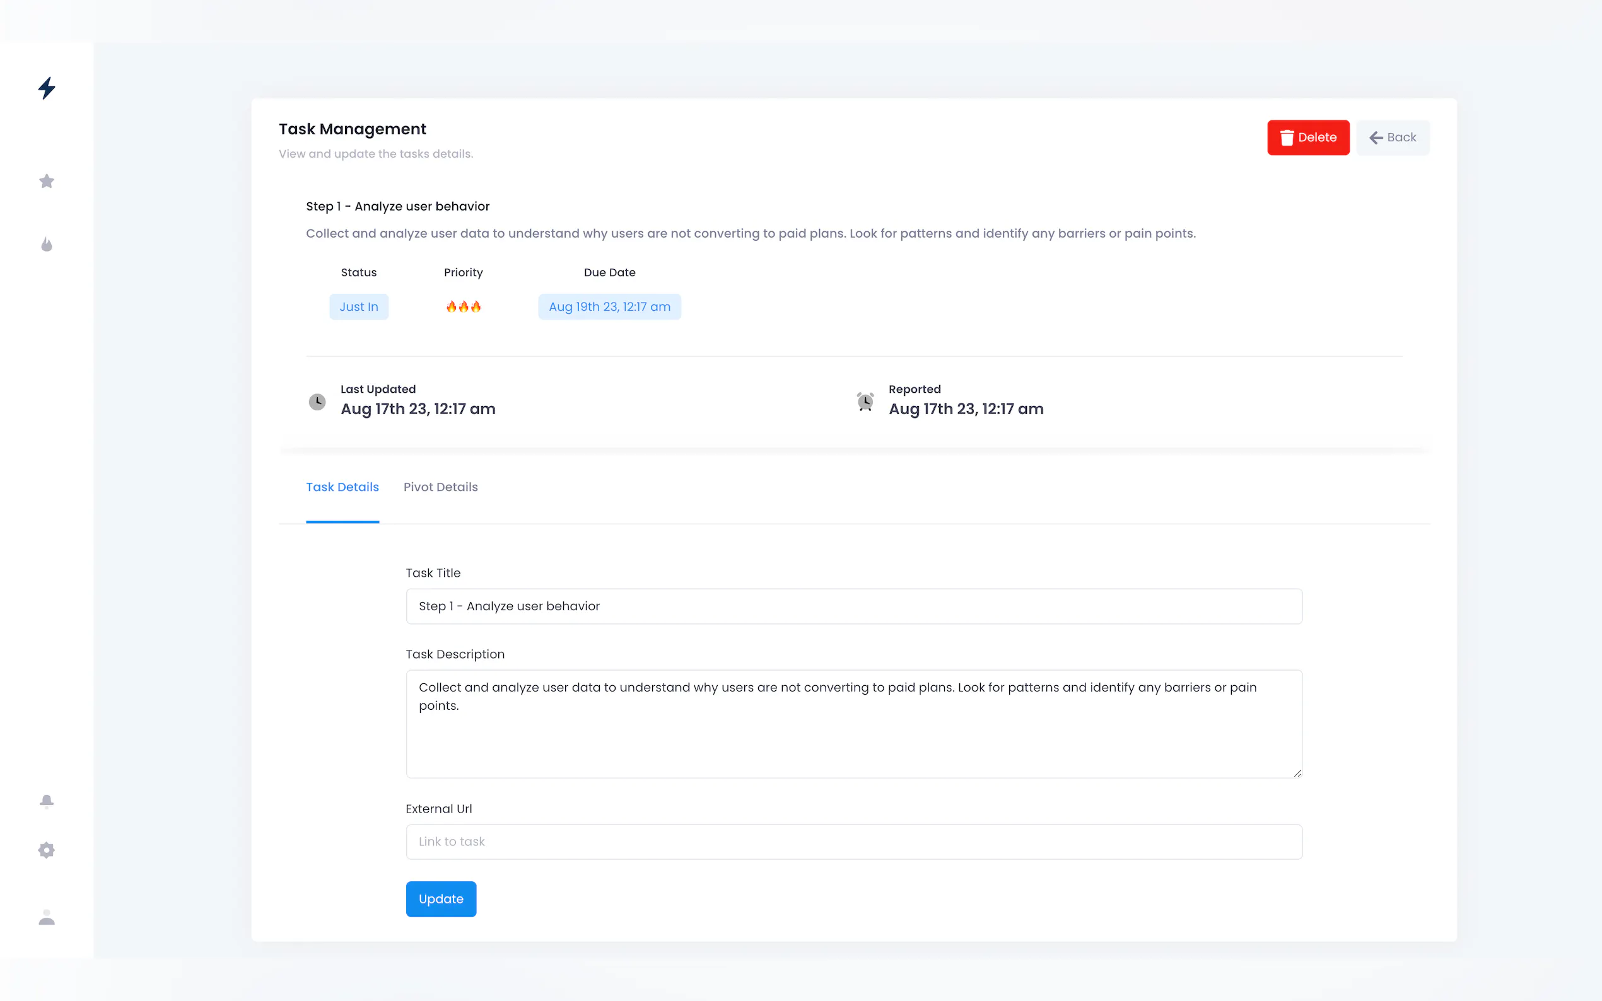This screenshot has width=1602, height=1001.
Task: Focus the Task Title input field
Action: pyautogui.click(x=853, y=606)
